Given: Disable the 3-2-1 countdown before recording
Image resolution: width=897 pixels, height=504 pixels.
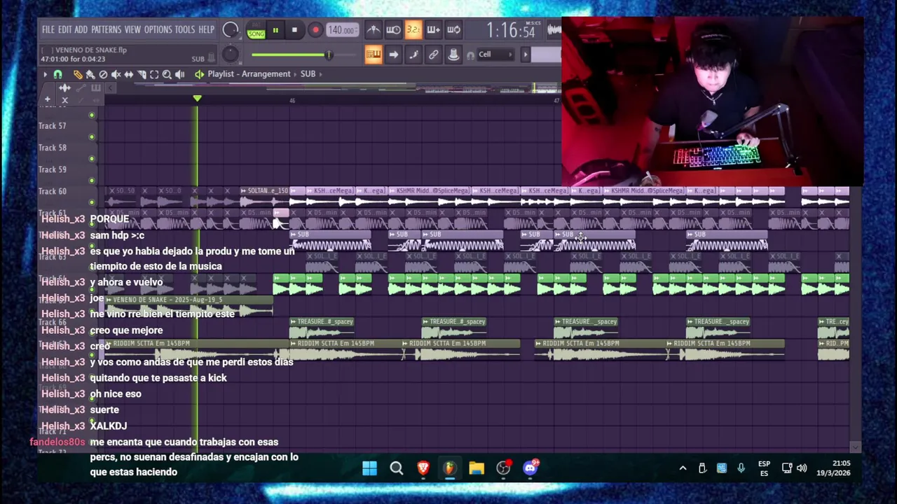Looking at the screenshot, I should [x=413, y=29].
